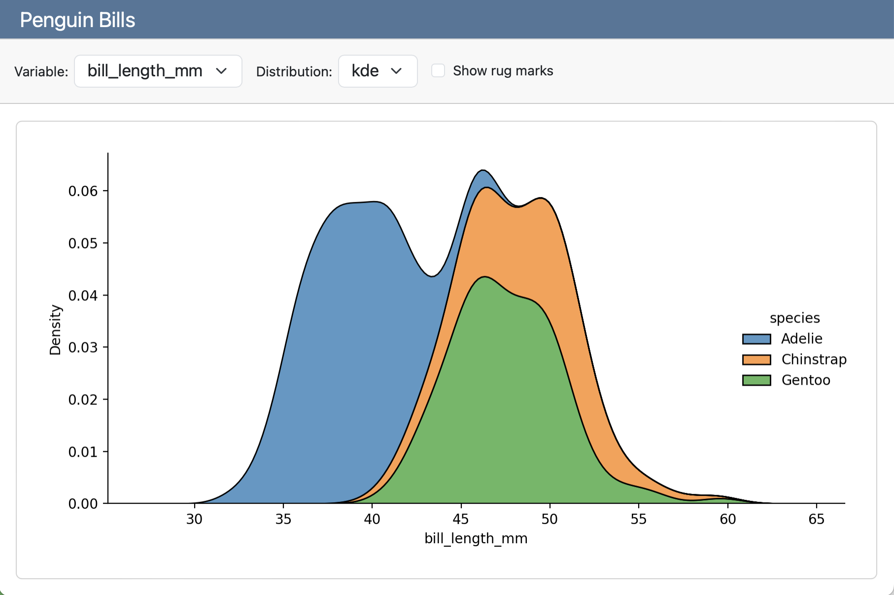Click the Adelie legend label
The height and width of the screenshot is (595, 894).
(801, 339)
